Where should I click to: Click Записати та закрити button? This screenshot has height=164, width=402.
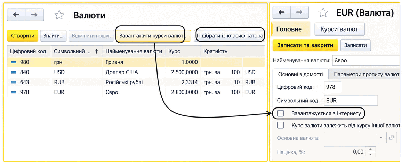[305, 45]
